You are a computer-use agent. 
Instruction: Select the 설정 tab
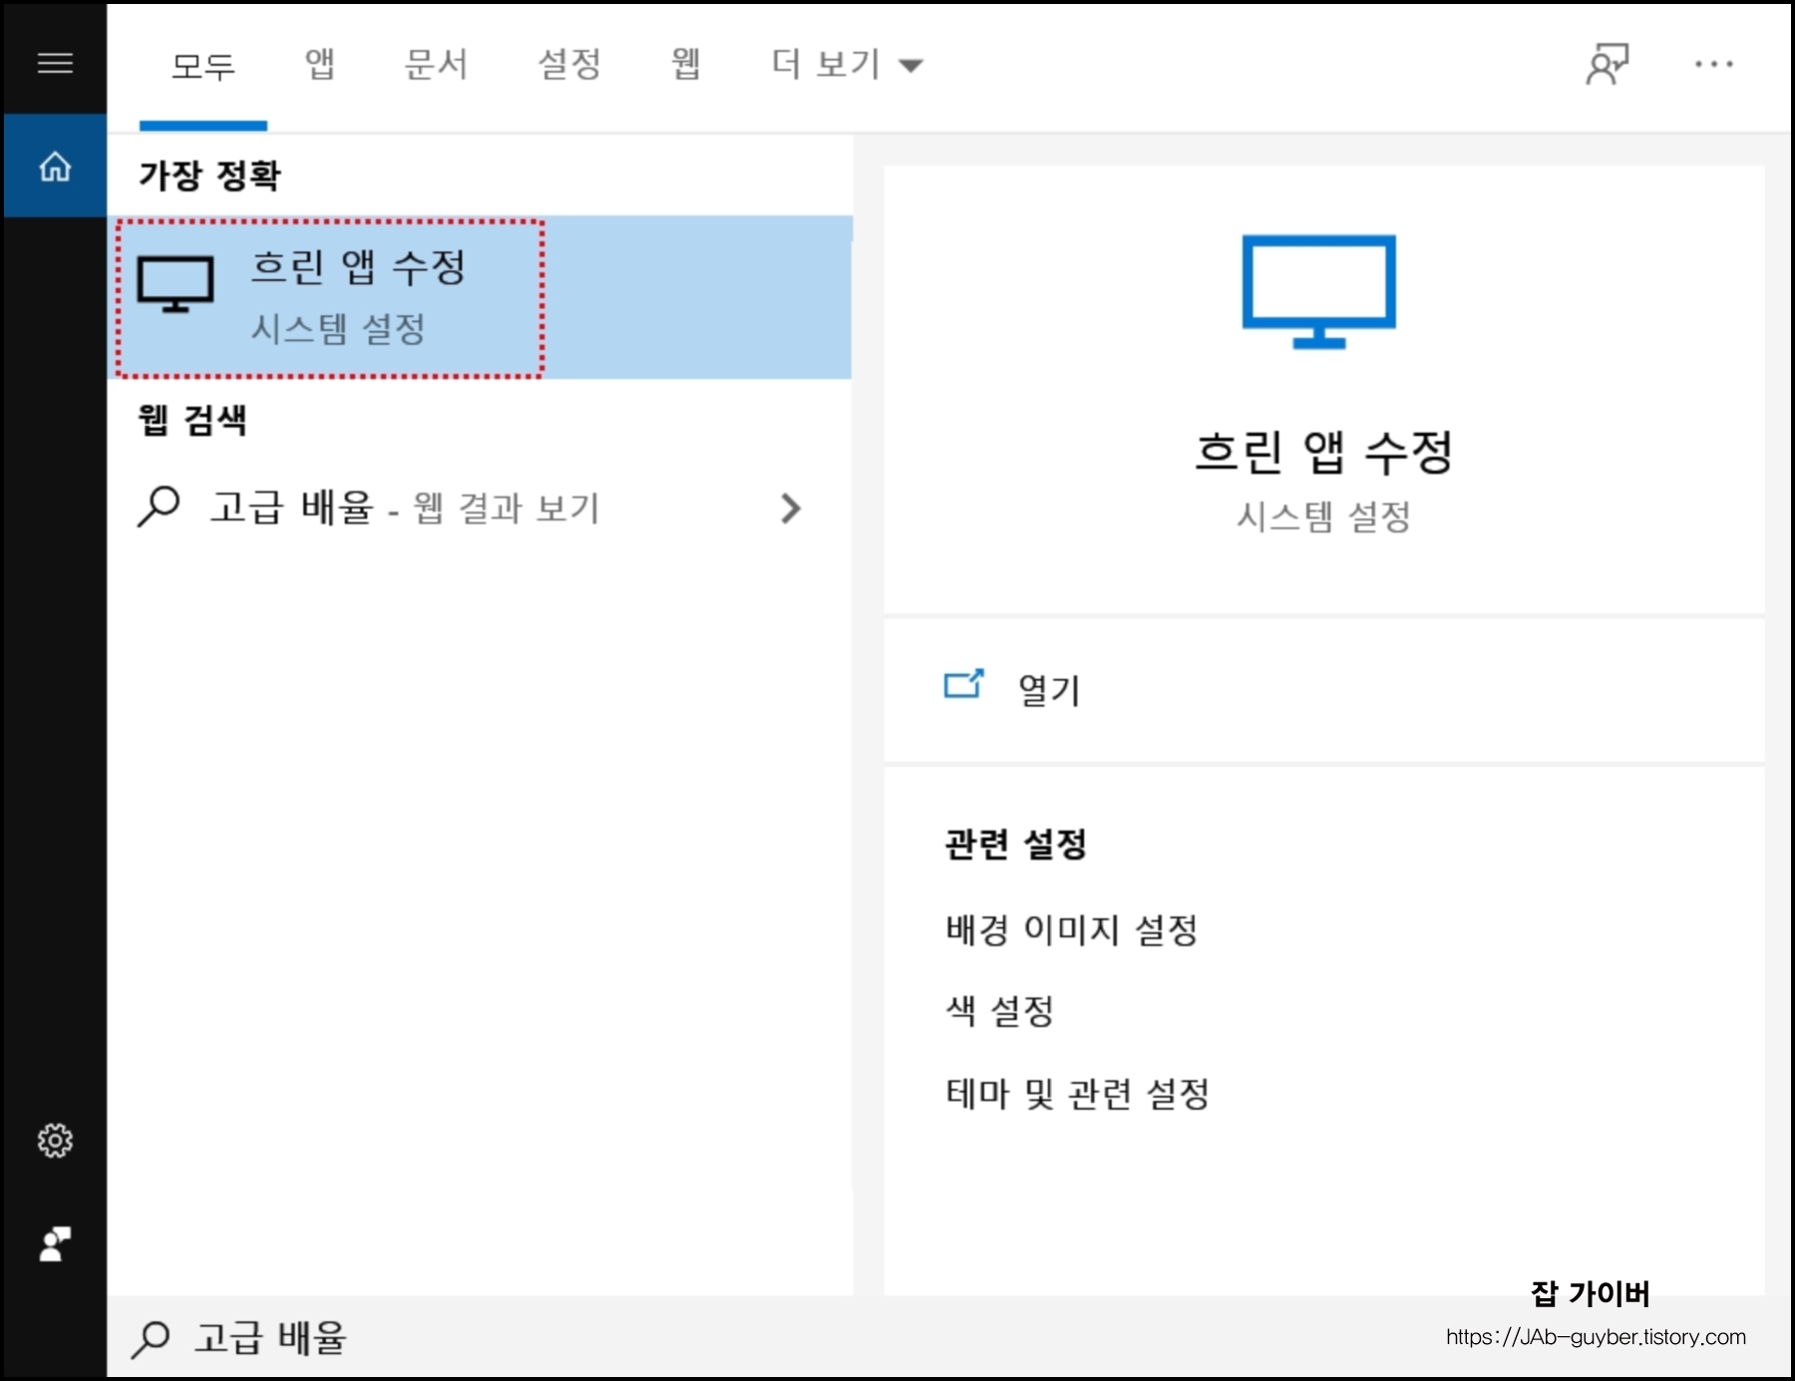[x=570, y=64]
